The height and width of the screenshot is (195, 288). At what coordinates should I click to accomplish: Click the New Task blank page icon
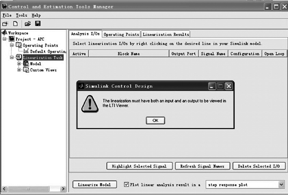click(x=15, y=24)
